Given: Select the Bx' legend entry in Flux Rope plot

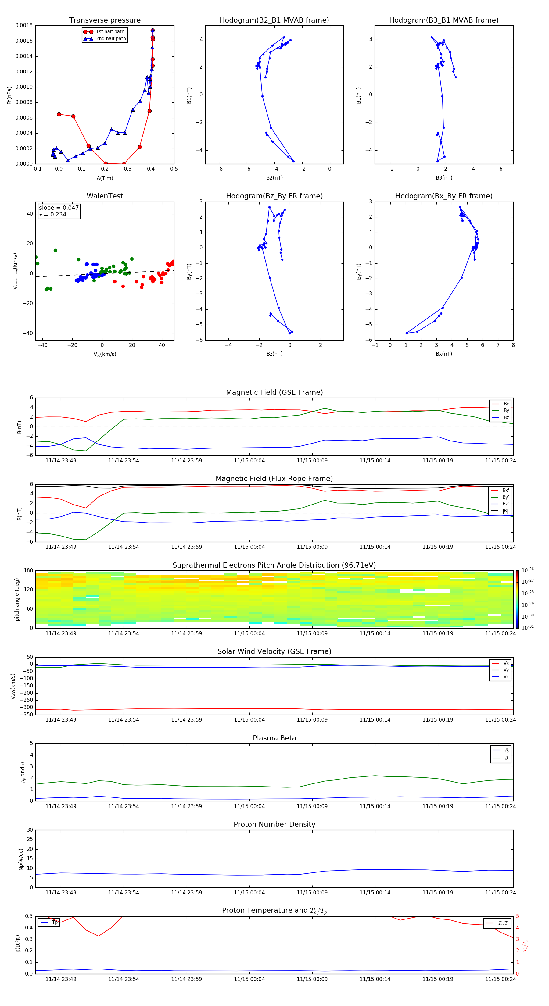Looking at the screenshot, I should [500, 491].
